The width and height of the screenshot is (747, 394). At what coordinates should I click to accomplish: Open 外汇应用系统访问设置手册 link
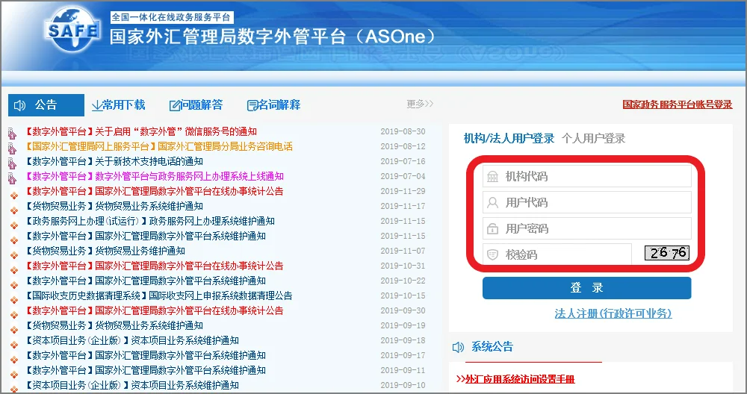(x=515, y=379)
